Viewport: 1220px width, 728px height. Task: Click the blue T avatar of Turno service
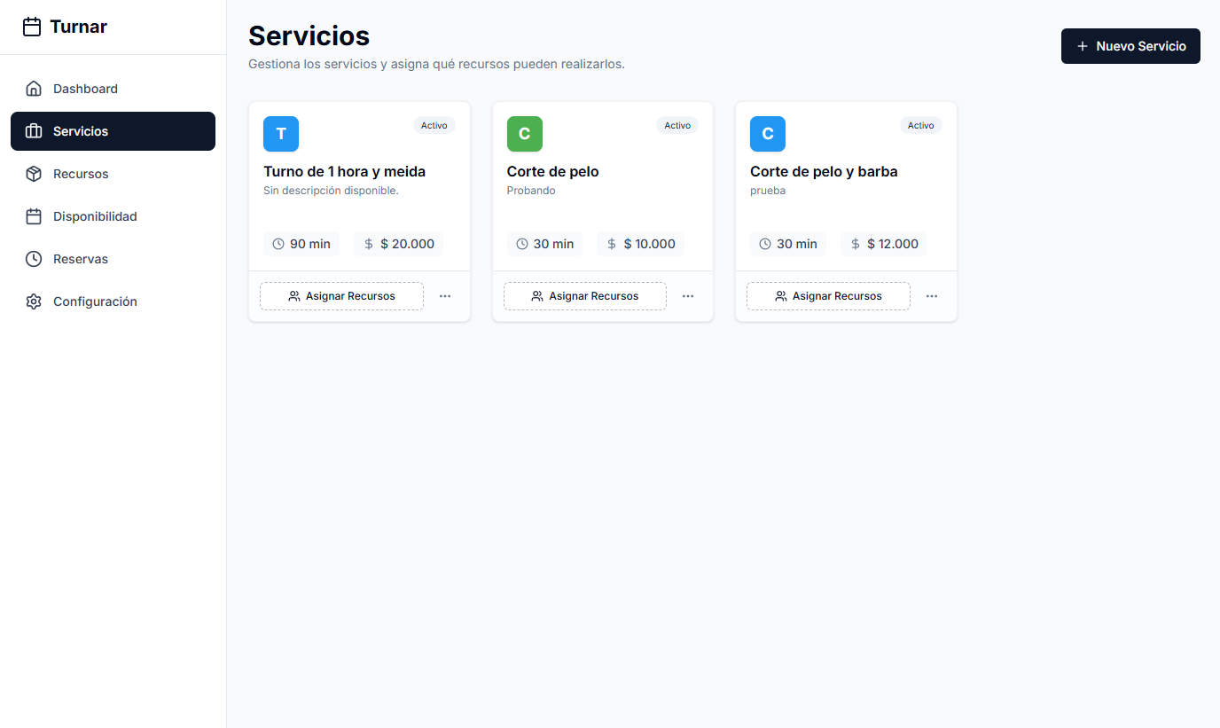tap(281, 134)
